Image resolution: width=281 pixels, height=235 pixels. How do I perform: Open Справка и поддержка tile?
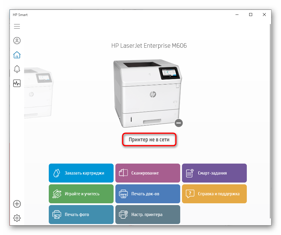(214, 194)
